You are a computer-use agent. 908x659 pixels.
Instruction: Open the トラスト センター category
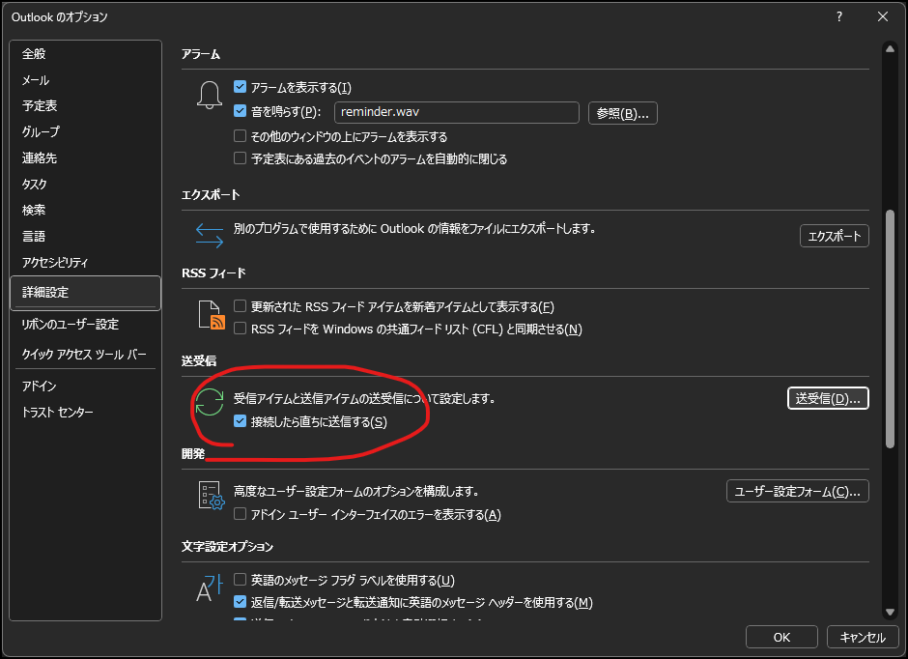point(85,413)
